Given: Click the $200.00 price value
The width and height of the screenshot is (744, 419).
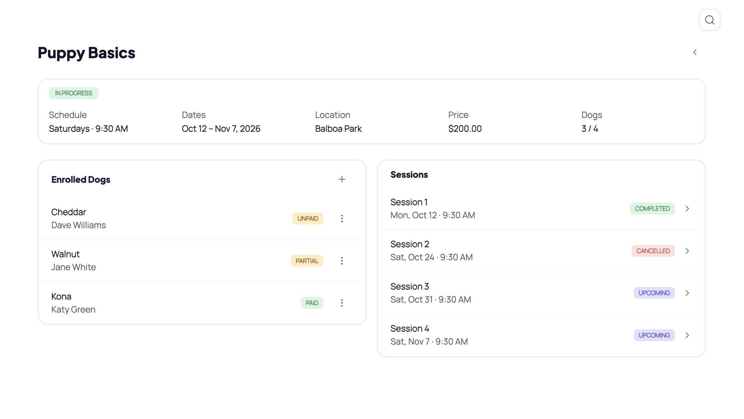Looking at the screenshot, I should coord(465,129).
